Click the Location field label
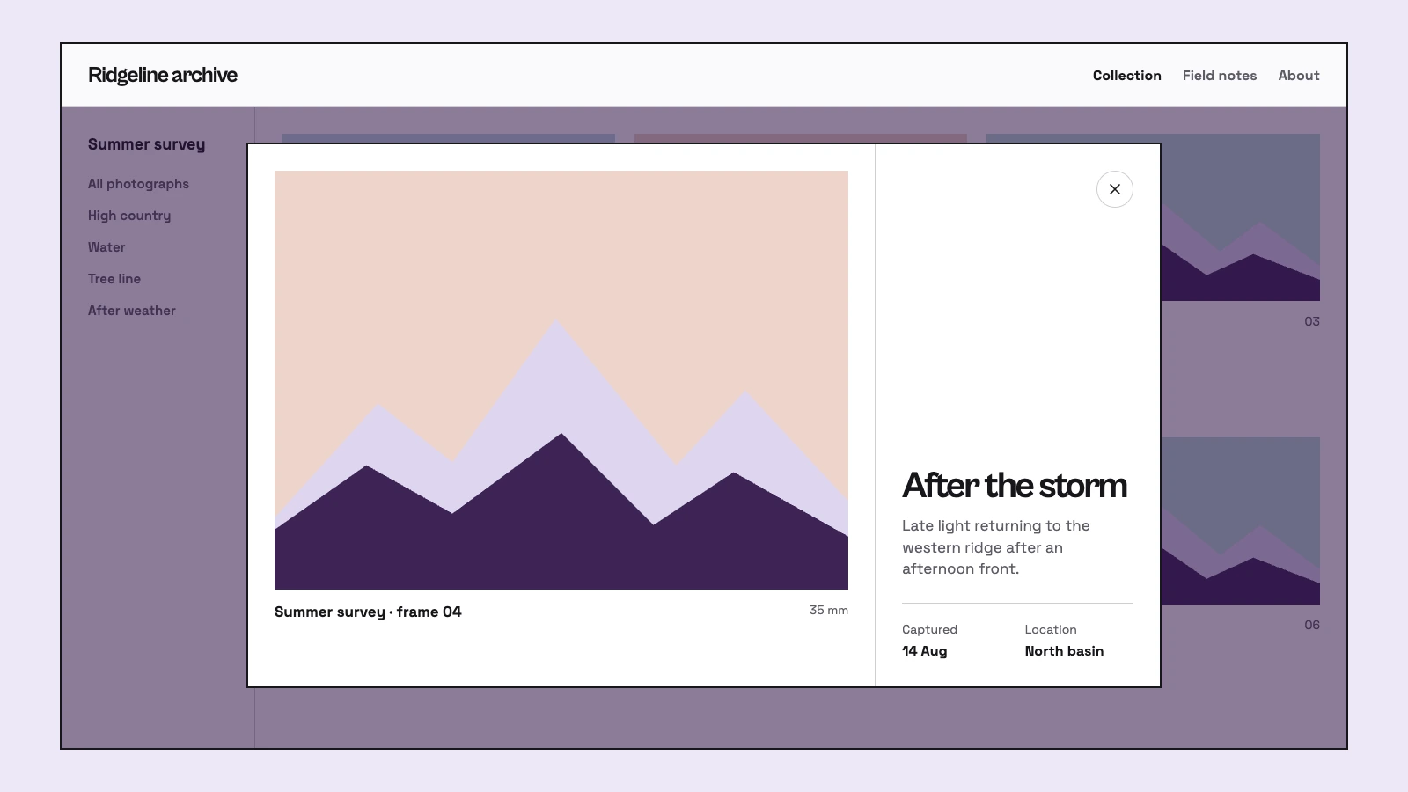1408x792 pixels. (1051, 629)
